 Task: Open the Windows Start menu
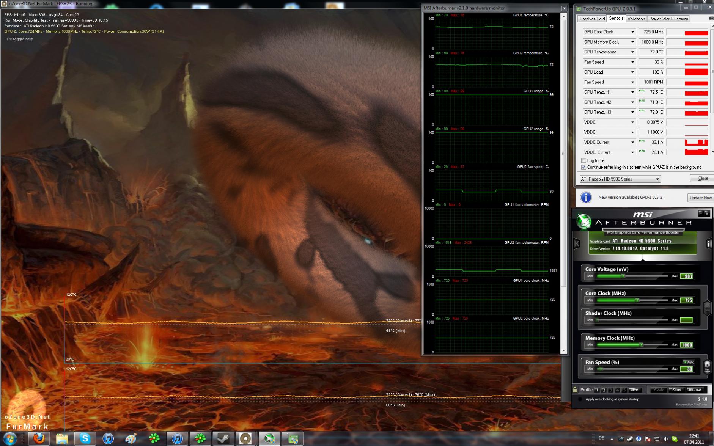coord(10,439)
